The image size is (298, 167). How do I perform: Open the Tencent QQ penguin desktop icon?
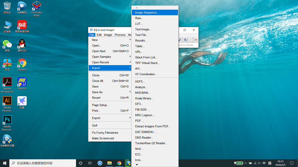(22, 44)
